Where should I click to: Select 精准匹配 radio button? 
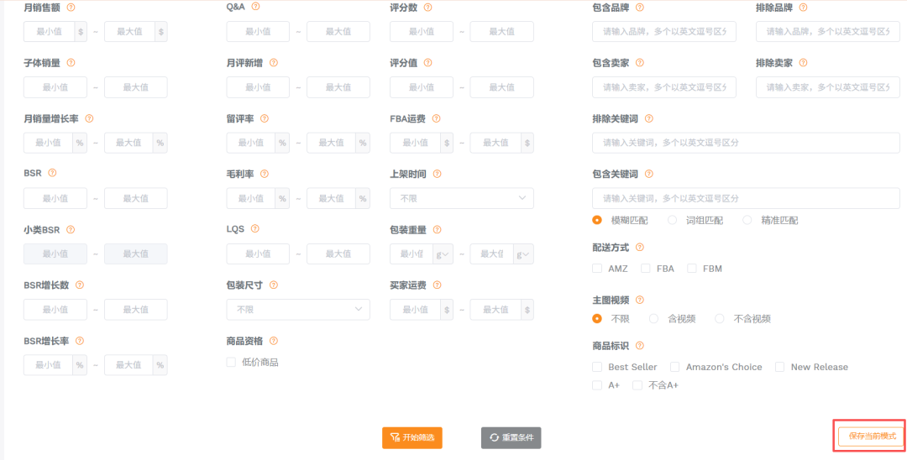point(747,220)
